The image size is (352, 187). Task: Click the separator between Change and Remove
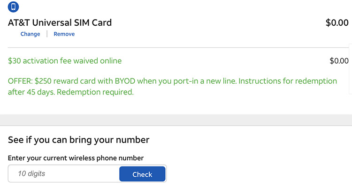coord(47,34)
